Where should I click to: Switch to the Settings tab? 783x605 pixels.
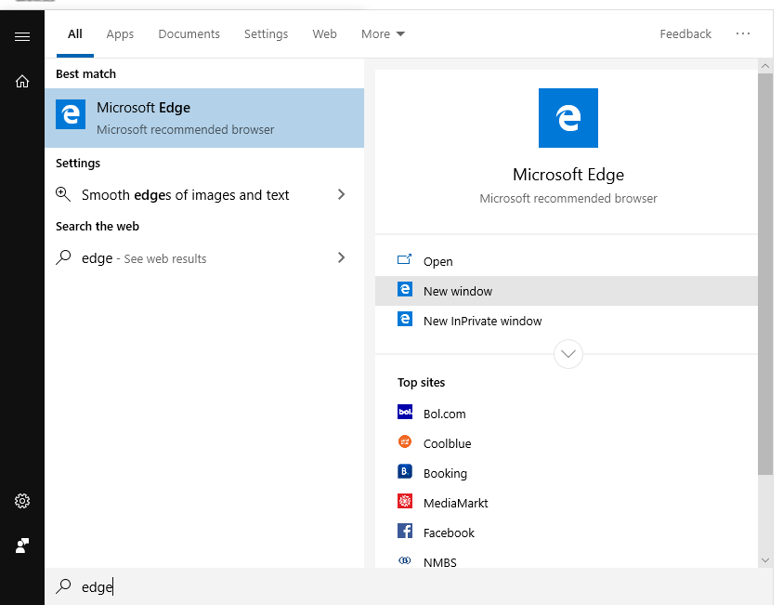pos(266,34)
